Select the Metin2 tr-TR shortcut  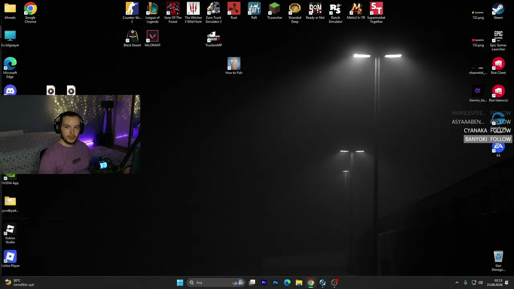[x=356, y=11]
